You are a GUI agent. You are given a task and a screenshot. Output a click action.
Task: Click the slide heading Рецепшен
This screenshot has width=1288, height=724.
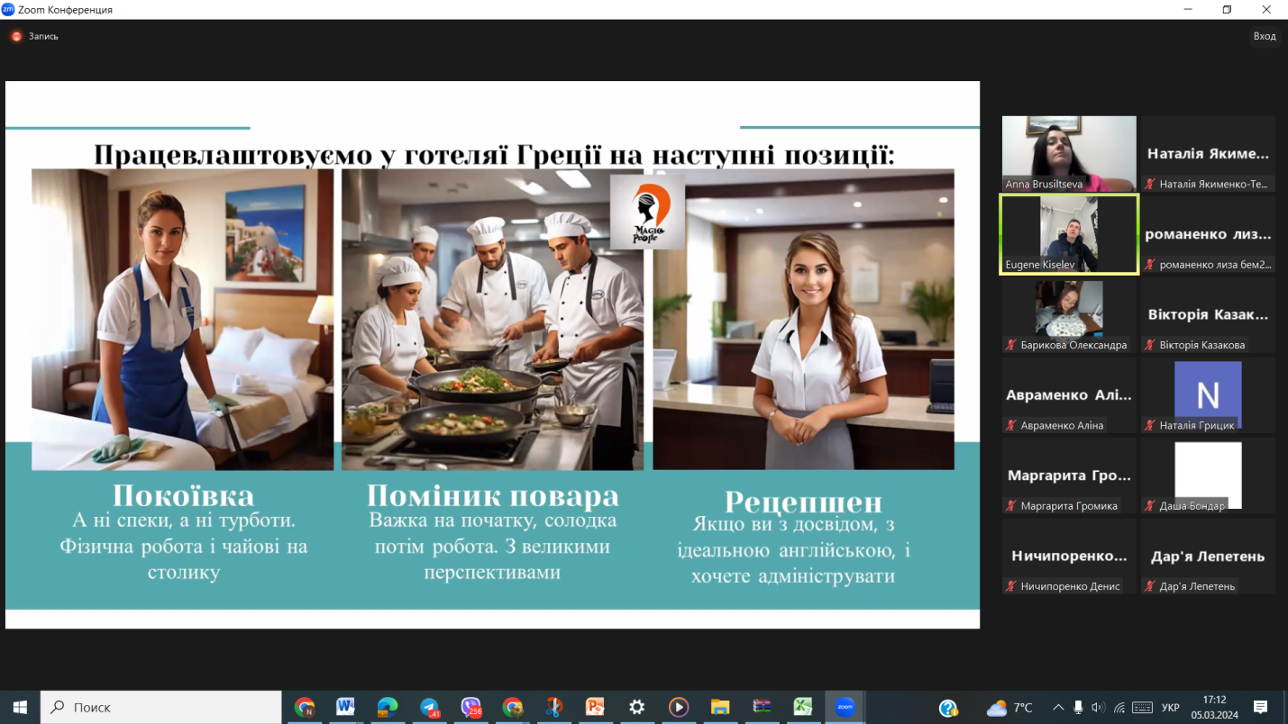point(803,502)
